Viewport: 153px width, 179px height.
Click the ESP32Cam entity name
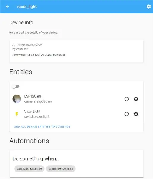point(33,96)
